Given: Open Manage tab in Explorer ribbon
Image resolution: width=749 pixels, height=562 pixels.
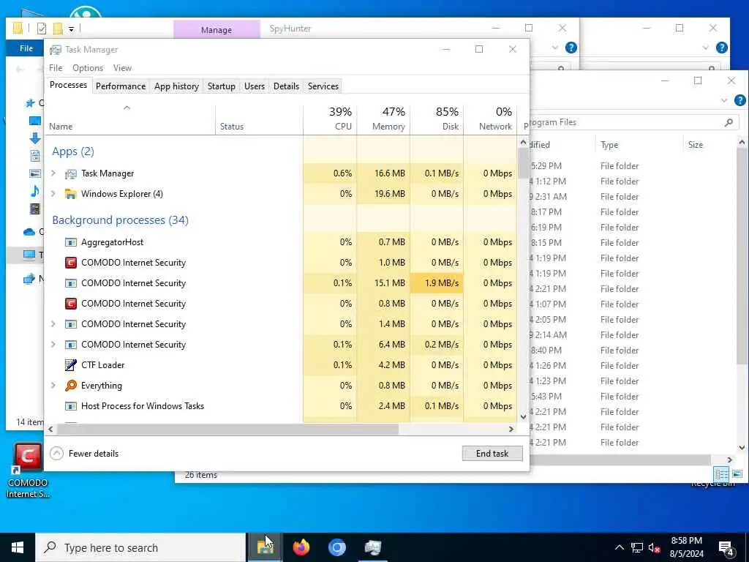Looking at the screenshot, I should point(217,29).
